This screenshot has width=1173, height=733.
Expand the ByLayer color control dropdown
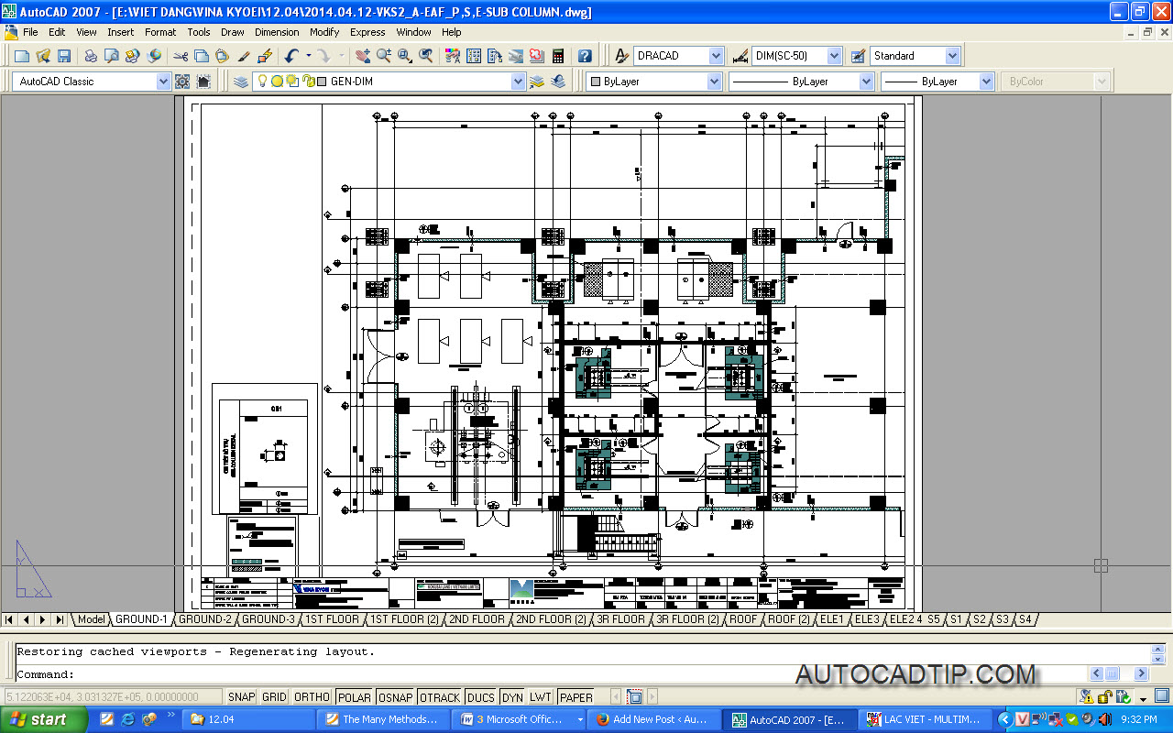(714, 82)
